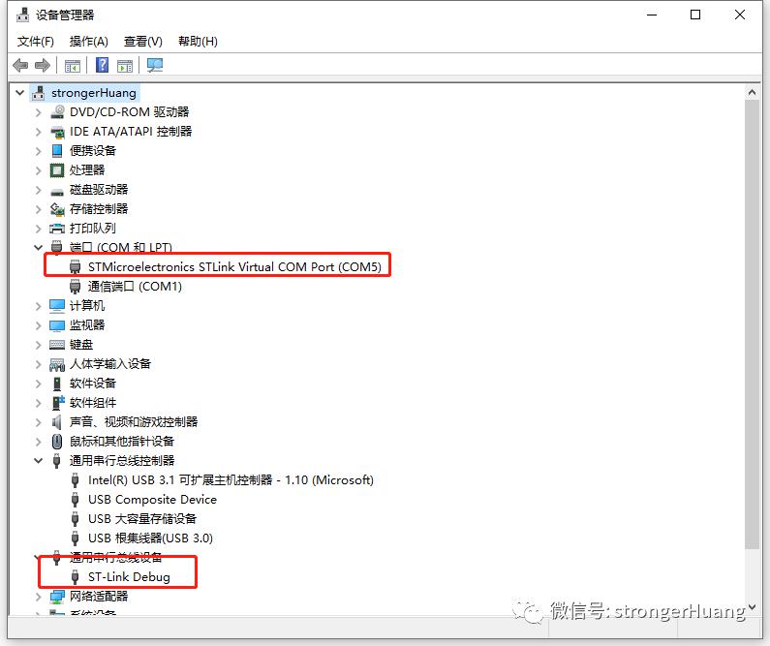Click the scan for hardware changes monitor icon
770x646 pixels.
155,65
